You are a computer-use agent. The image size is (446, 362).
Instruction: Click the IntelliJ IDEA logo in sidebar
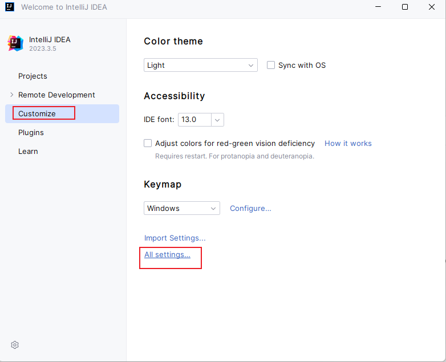pos(15,43)
